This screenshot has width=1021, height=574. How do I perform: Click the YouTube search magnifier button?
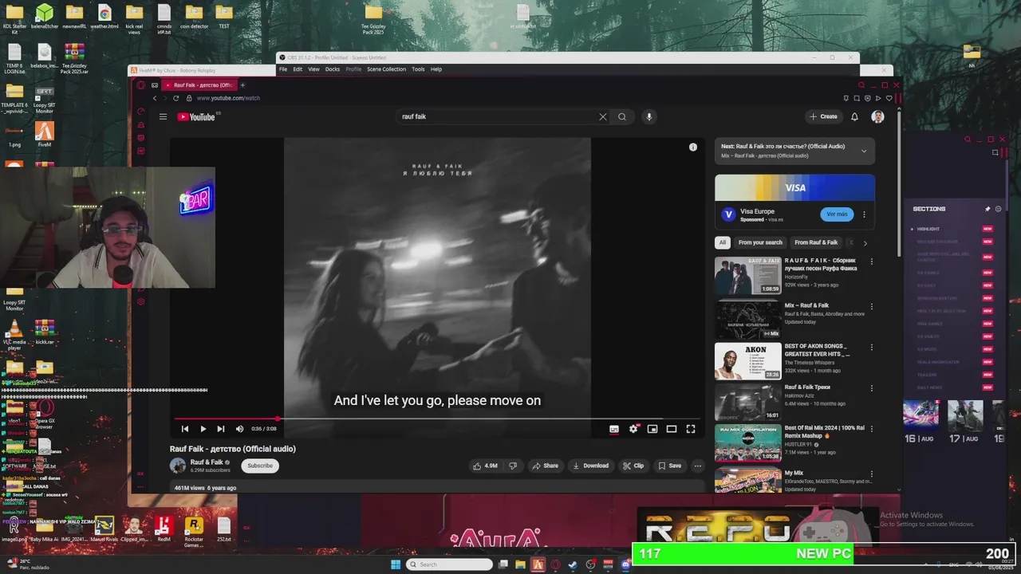coord(622,116)
